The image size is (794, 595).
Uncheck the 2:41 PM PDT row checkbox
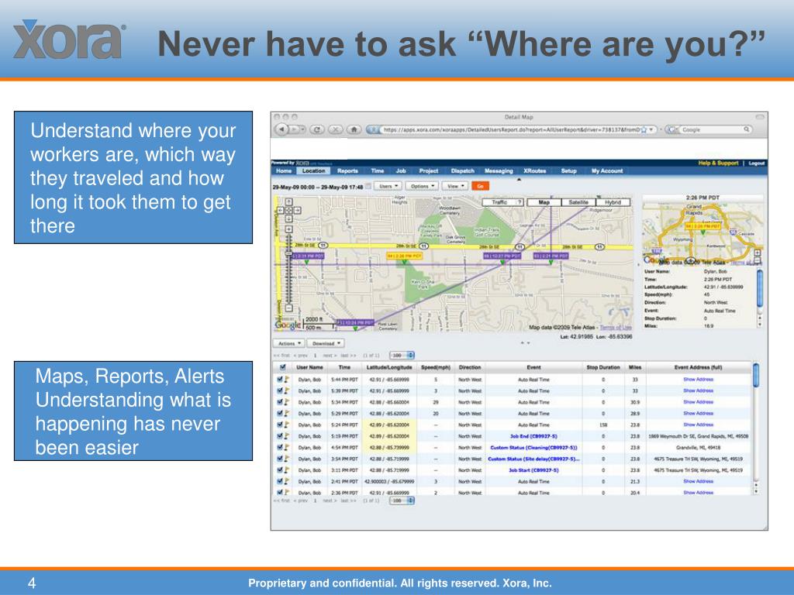(279, 481)
